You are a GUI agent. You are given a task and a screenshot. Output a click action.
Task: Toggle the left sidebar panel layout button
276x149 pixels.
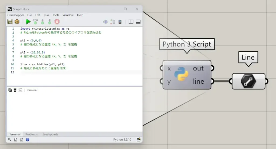[x=131, y=22]
